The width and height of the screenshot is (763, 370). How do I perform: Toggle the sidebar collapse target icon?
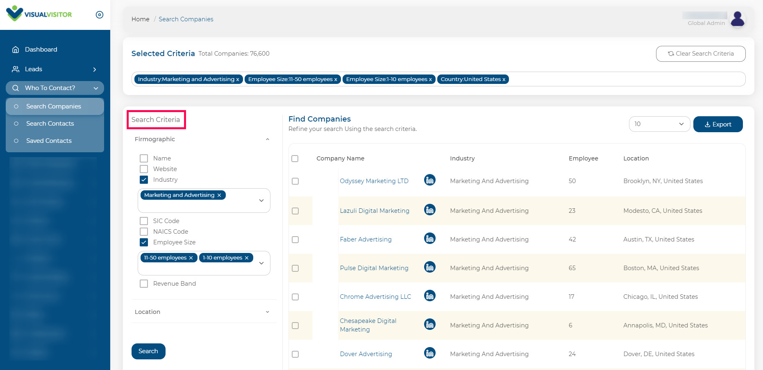click(x=100, y=15)
